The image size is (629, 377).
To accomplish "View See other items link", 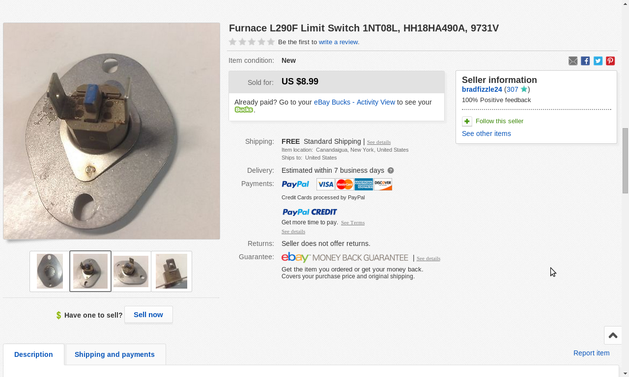I will pos(486,134).
